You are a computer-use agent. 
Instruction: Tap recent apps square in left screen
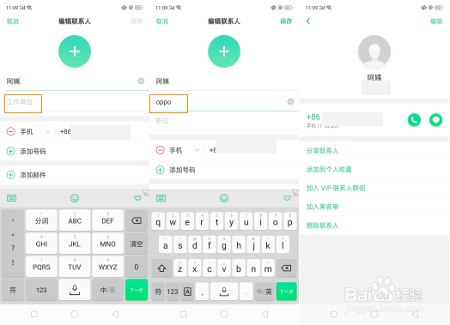pos(33,314)
